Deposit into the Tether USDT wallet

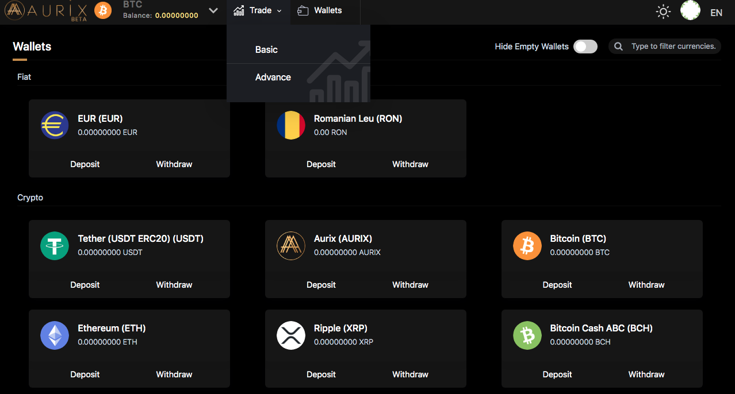[x=85, y=285]
